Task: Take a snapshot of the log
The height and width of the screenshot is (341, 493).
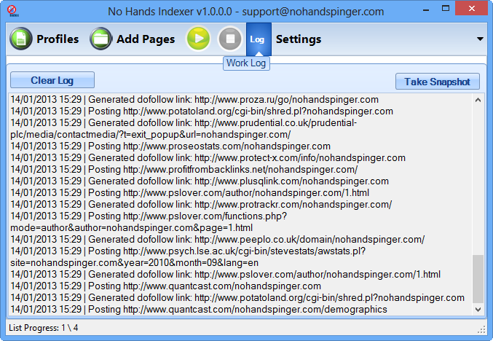Action: 438,82
